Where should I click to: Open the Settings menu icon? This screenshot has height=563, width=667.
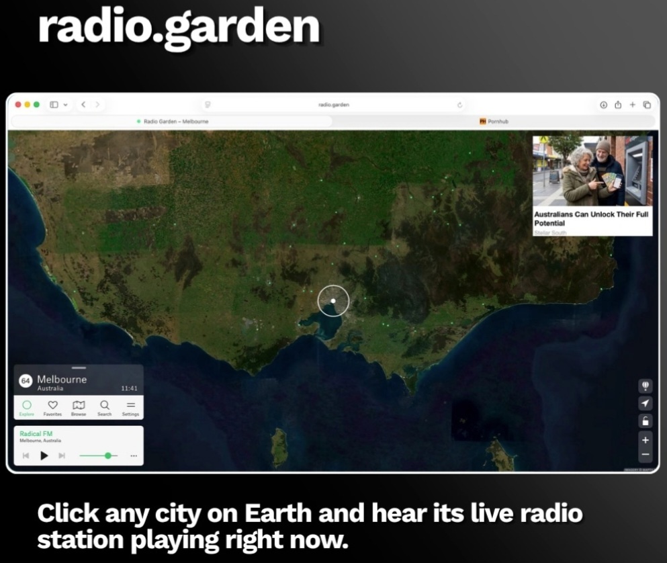(130, 407)
